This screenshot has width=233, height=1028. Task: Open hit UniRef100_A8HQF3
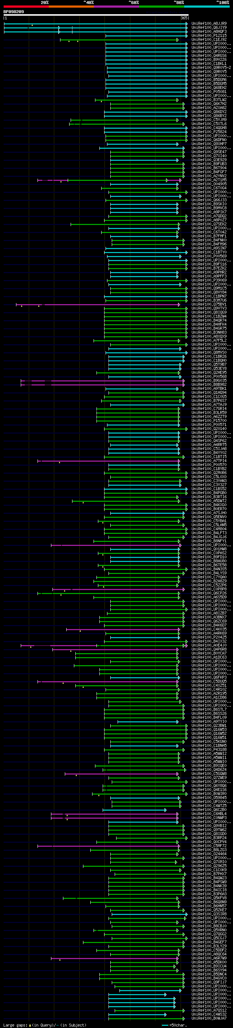[x=209, y=31]
